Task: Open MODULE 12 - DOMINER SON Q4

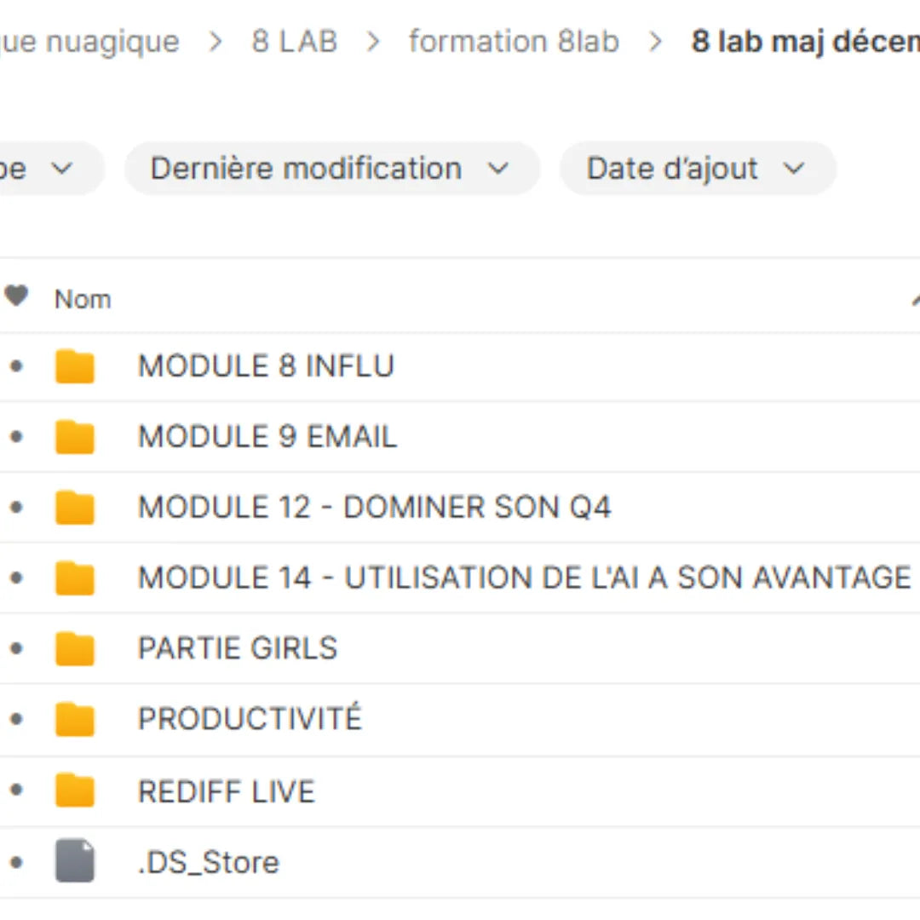Action: 375,508
